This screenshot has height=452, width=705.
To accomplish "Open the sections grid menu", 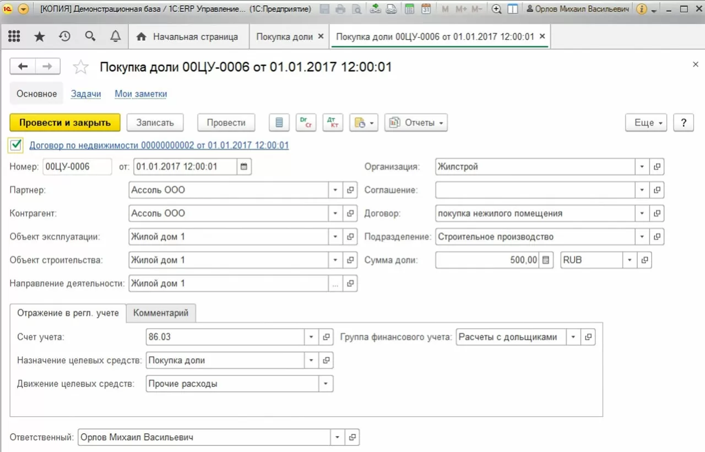I will 14,36.
